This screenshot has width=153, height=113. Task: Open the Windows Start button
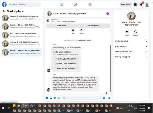pos(3,108)
